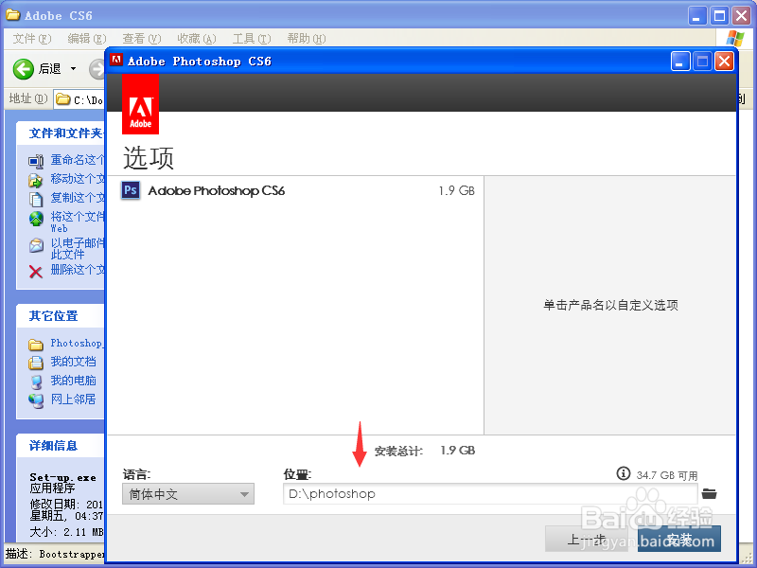The width and height of the screenshot is (757, 568).
Task: Expand the Back button's dropdown arrow
Action: (x=73, y=68)
